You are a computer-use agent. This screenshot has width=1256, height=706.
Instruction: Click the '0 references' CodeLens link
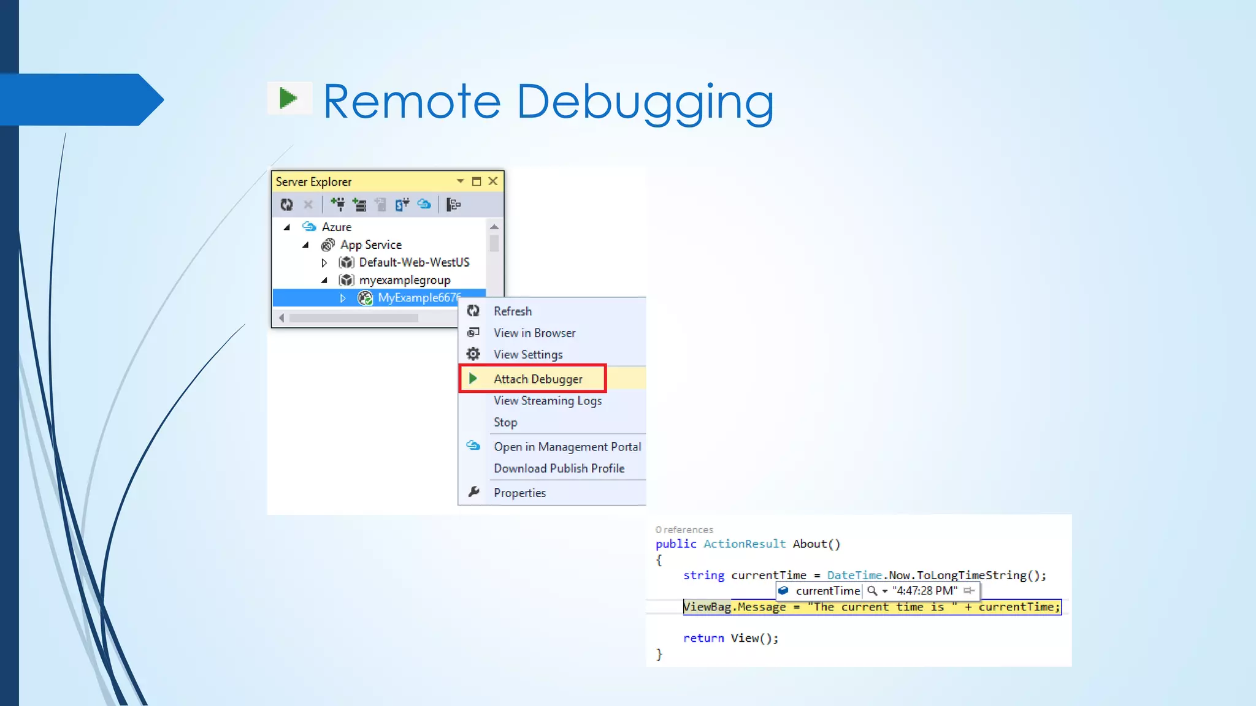[684, 529]
